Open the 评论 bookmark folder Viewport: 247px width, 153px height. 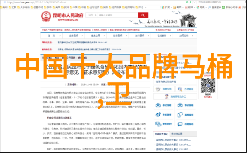point(139,7)
